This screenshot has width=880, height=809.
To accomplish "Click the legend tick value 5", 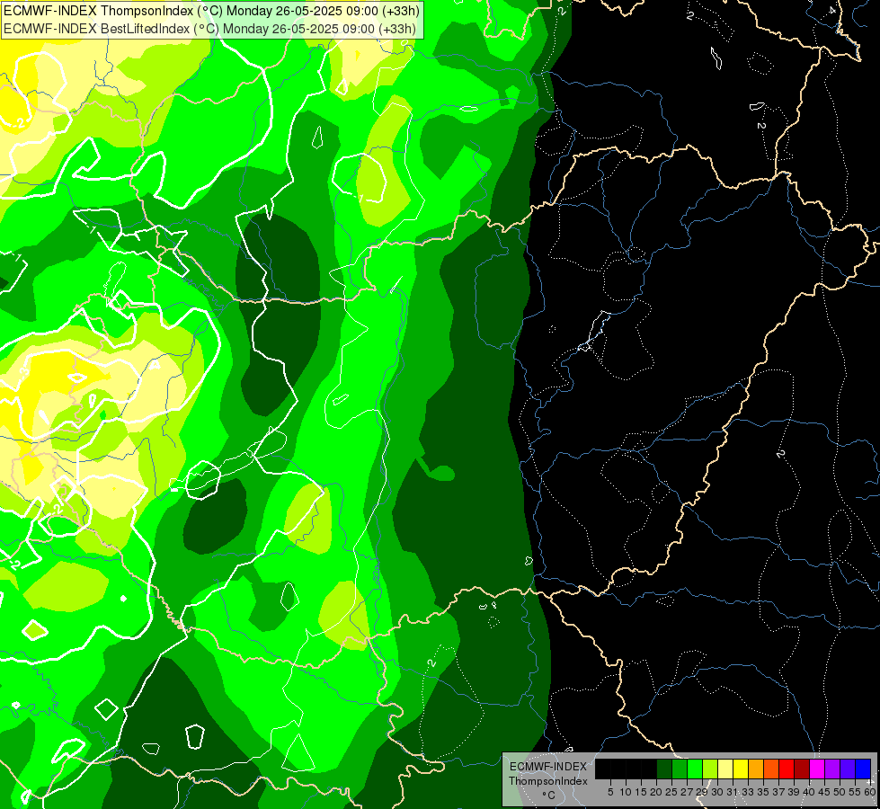I will click(610, 792).
